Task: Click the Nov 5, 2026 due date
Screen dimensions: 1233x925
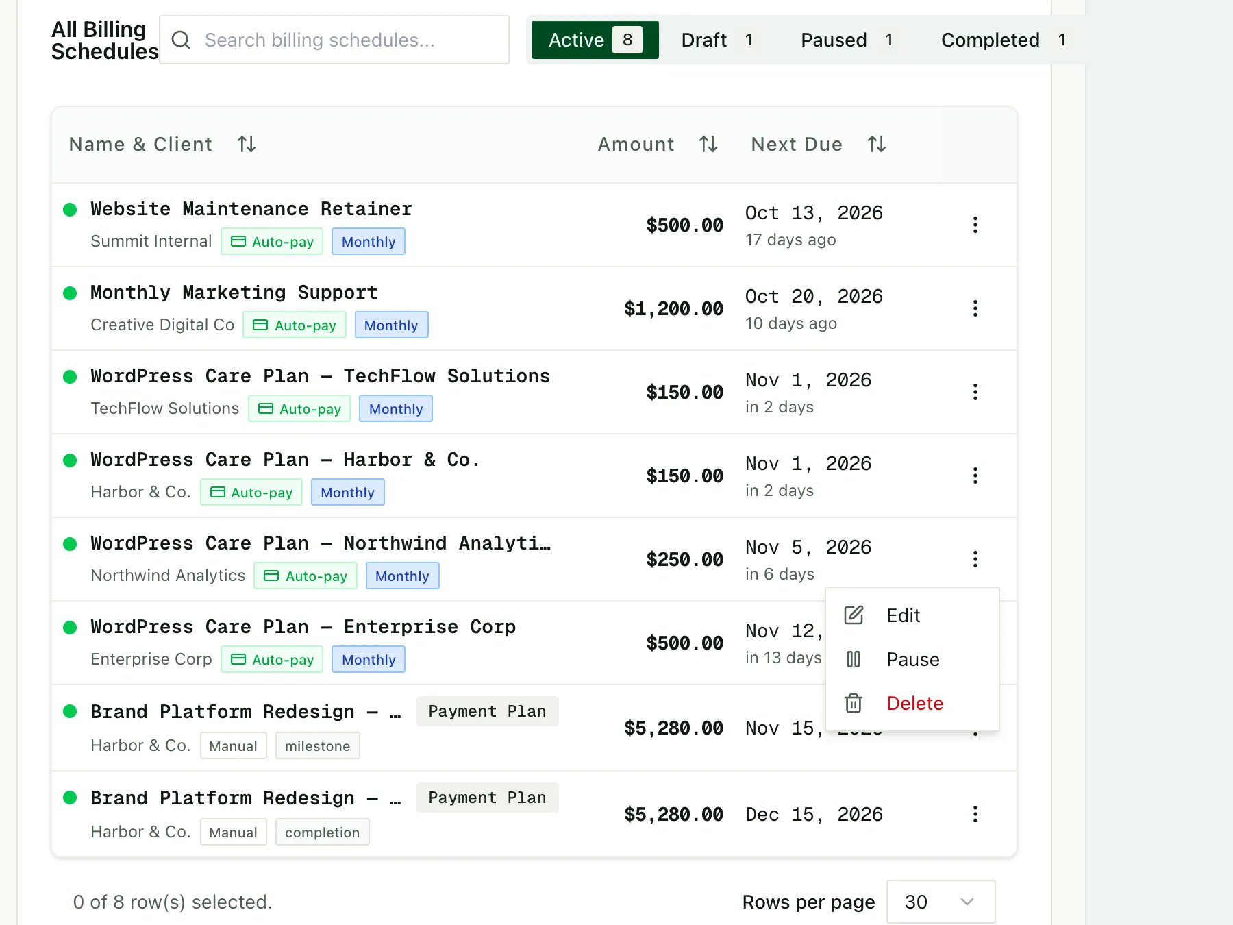Action: 808,547
